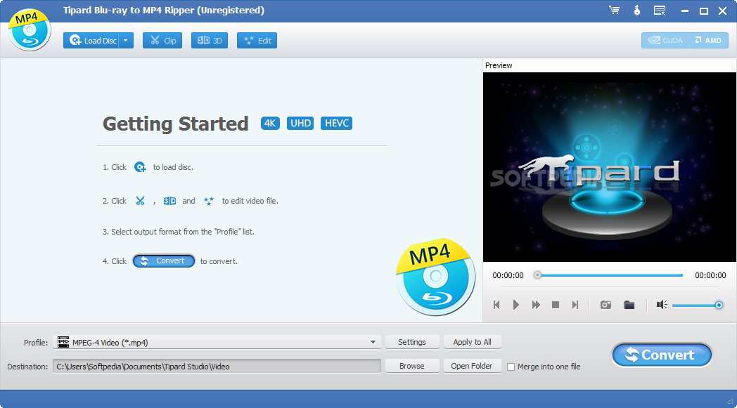Adjust the volume slider
The image size is (737, 408).
(x=698, y=305)
